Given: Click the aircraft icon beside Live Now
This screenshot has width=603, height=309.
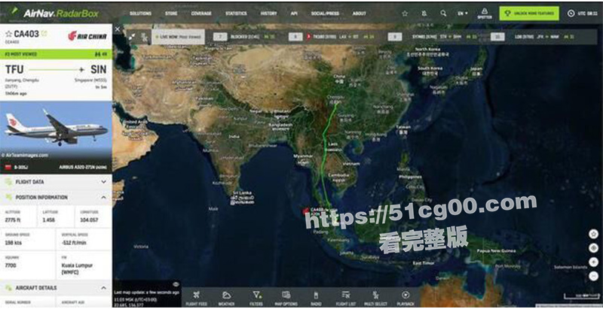Looking at the screenshot, I should [x=144, y=37].
